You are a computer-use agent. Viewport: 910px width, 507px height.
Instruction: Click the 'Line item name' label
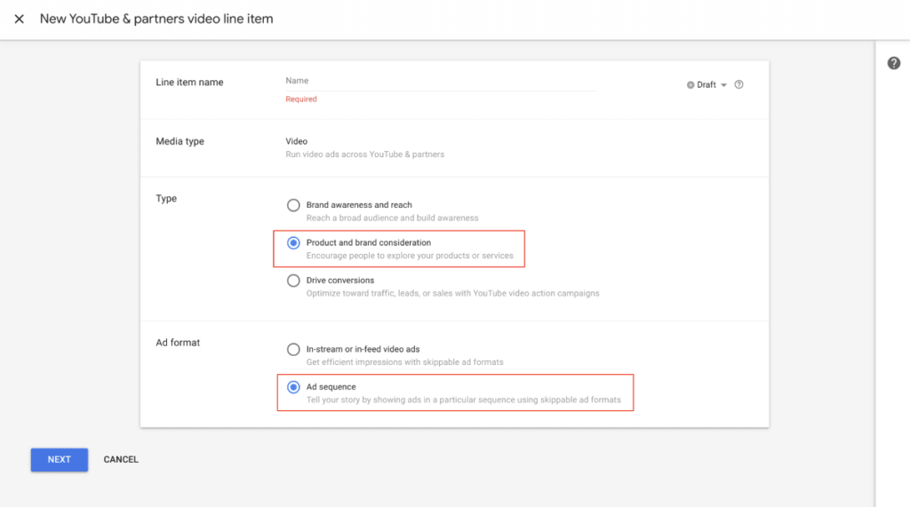click(x=189, y=83)
